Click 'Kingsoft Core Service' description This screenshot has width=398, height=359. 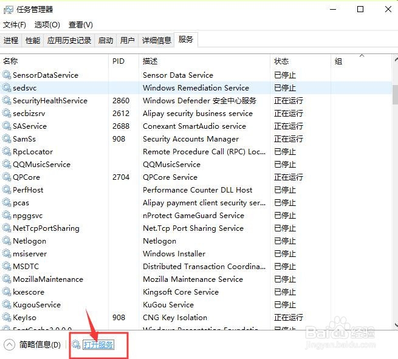pyautogui.click(x=180, y=292)
